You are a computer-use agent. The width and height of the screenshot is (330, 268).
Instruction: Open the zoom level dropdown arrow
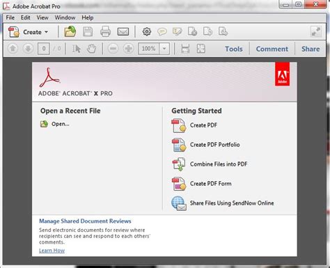(x=164, y=49)
